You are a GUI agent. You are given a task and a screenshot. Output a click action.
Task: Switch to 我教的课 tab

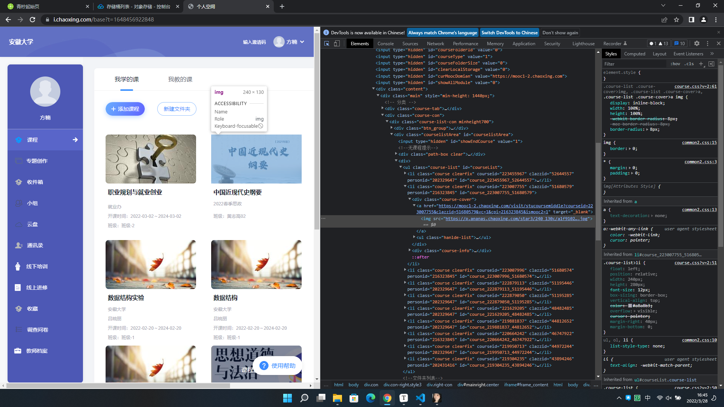pyautogui.click(x=180, y=80)
